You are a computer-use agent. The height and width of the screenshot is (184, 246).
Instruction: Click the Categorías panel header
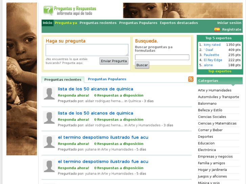click(220, 81)
